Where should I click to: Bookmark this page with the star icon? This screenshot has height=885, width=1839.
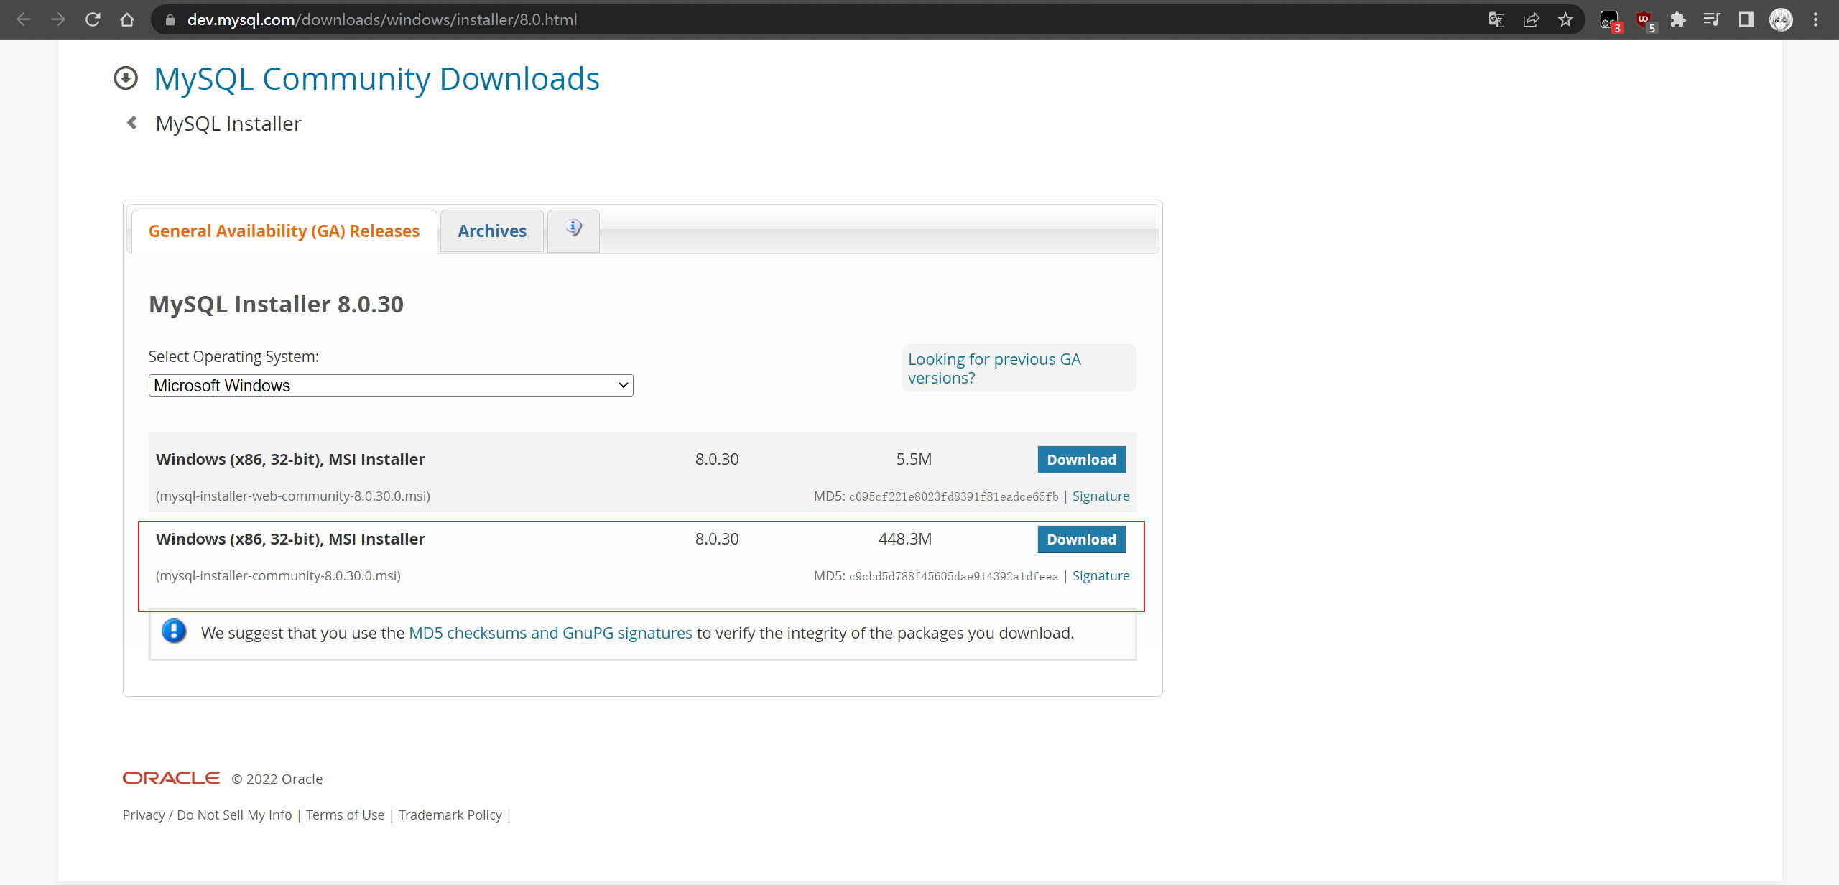(x=1565, y=19)
